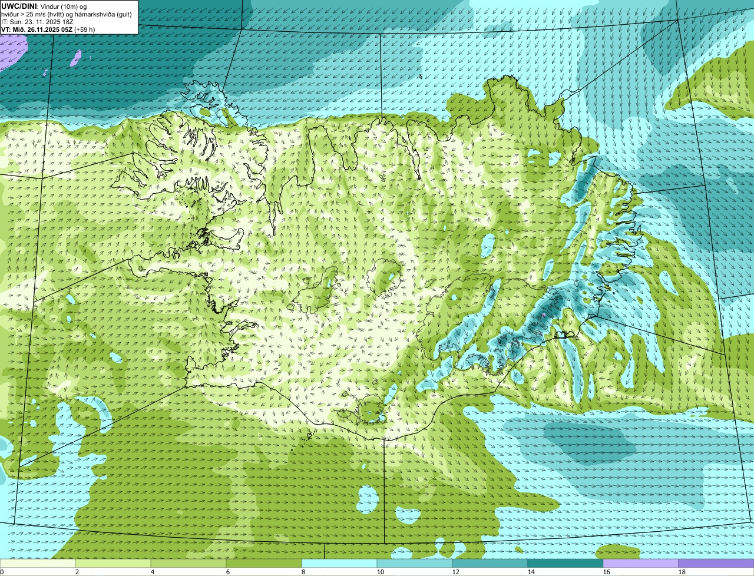This screenshot has height=576, width=754.
Task: Click the light teal 10–12 m/s legend swatch
Action: tap(415, 563)
